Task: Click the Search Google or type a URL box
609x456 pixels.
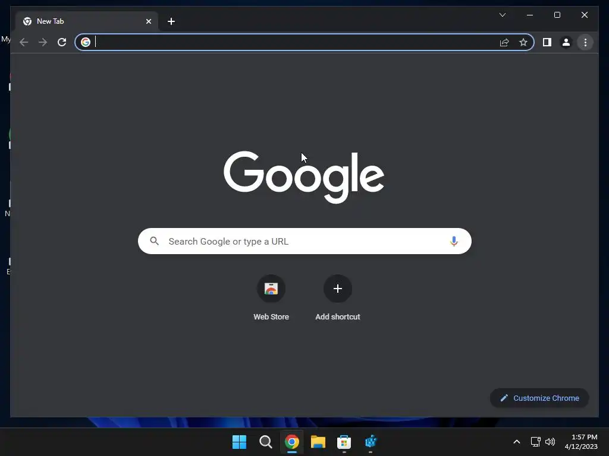Action: tap(304, 241)
